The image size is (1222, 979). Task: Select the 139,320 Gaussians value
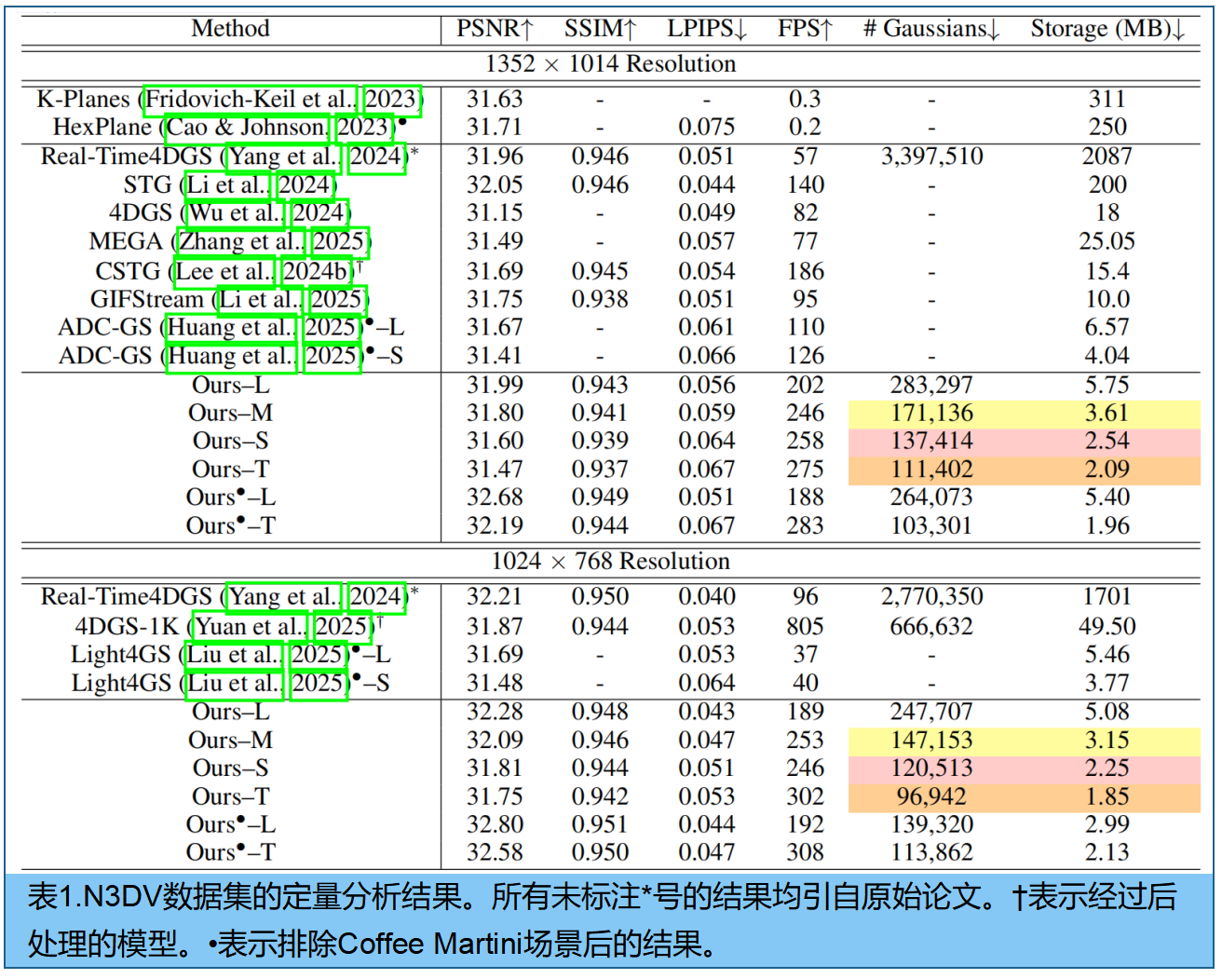coord(931,825)
